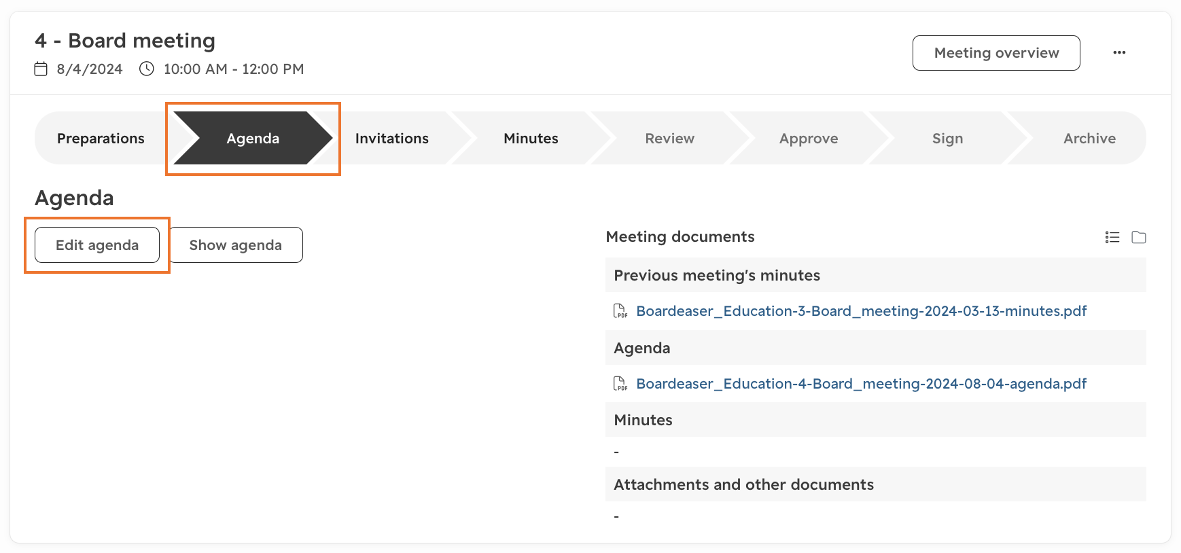Click the Edit agenda button
This screenshot has width=1181, height=553.
coord(97,245)
